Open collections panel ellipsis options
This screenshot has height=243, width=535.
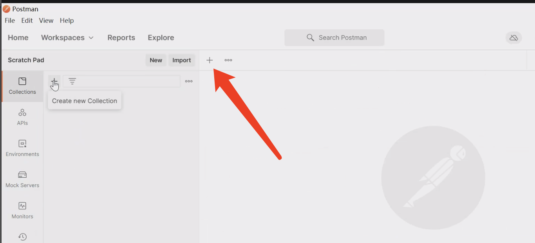pyautogui.click(x=189, y=81)
